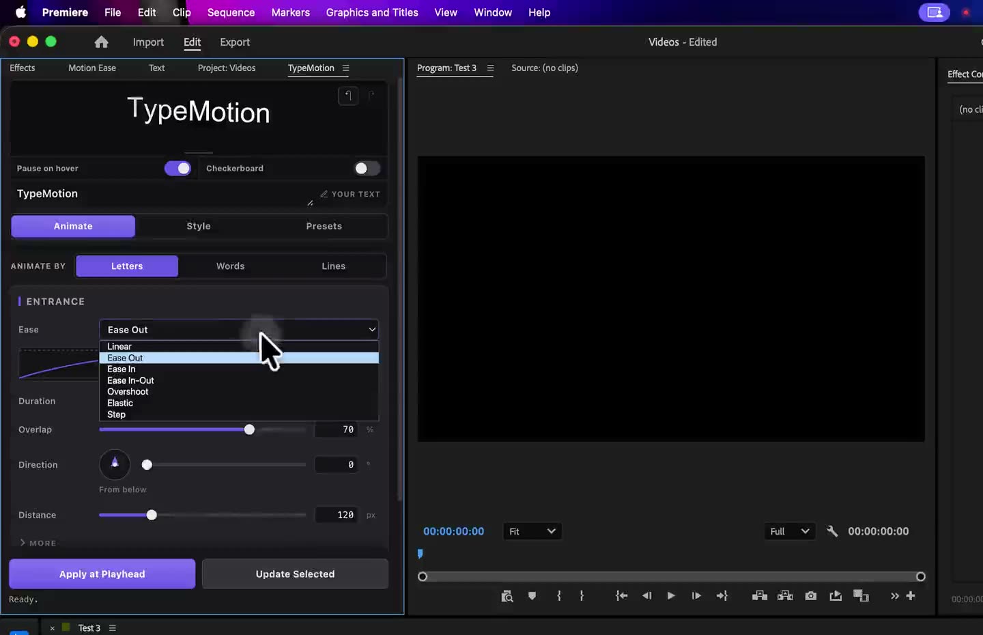Switch to the Presets section
Screen dimensions: 983x635
(324, 226)
